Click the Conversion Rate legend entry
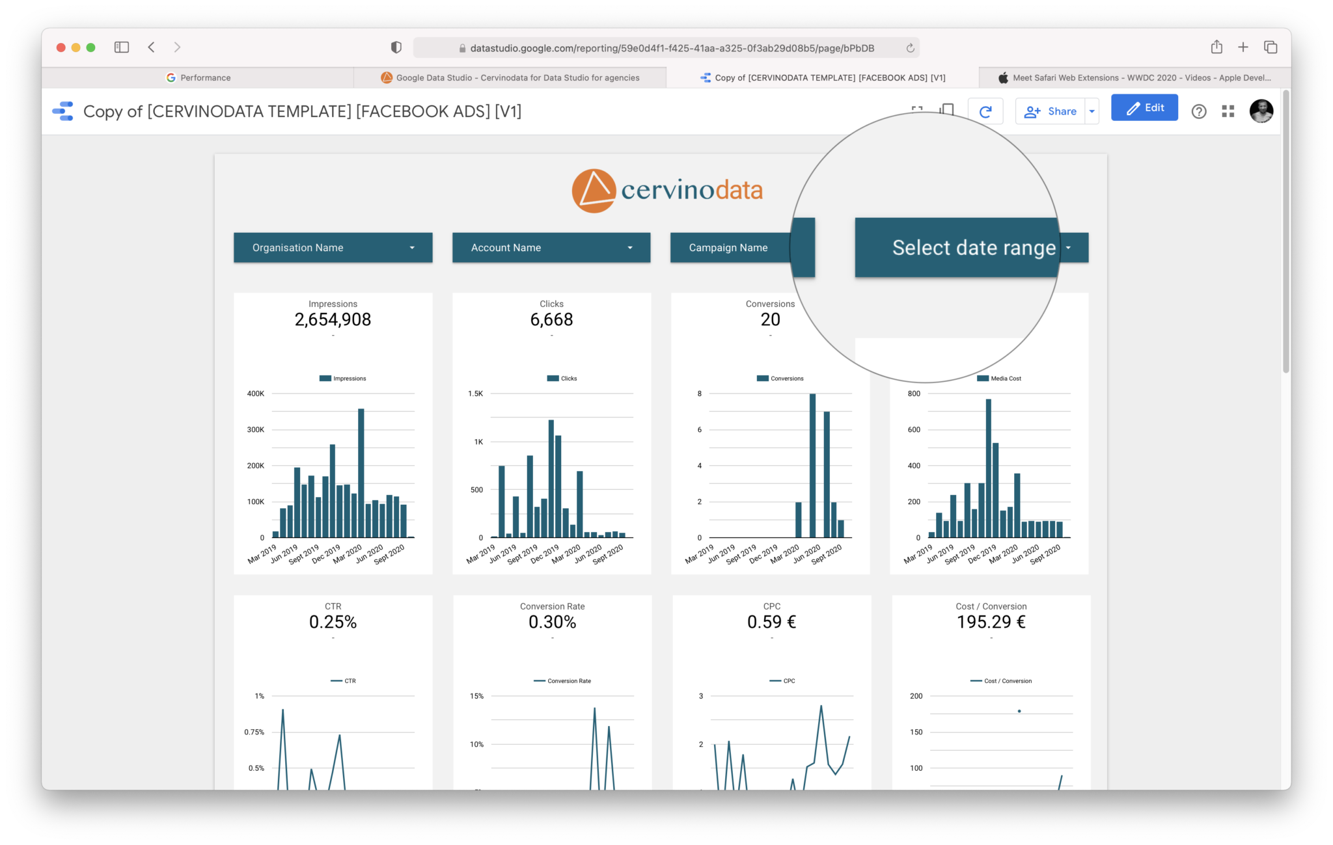This screenshot has height=845, width=1333. coord(562,680)
